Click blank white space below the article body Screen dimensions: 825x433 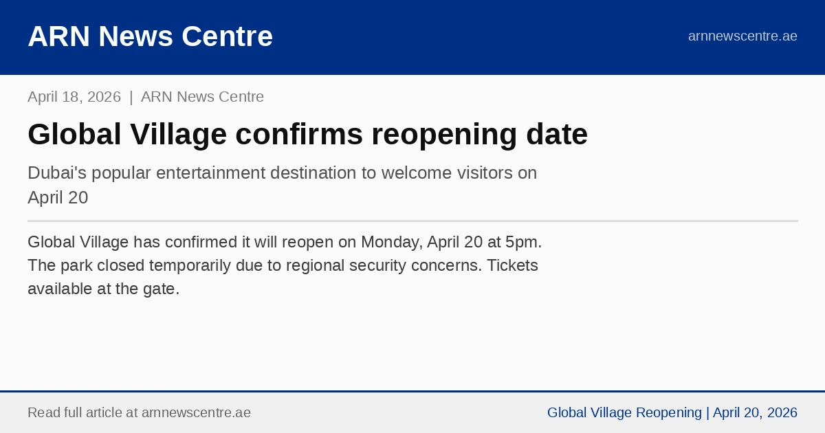412,344
